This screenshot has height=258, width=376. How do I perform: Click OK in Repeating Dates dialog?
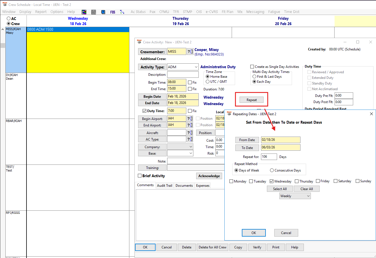254,233
